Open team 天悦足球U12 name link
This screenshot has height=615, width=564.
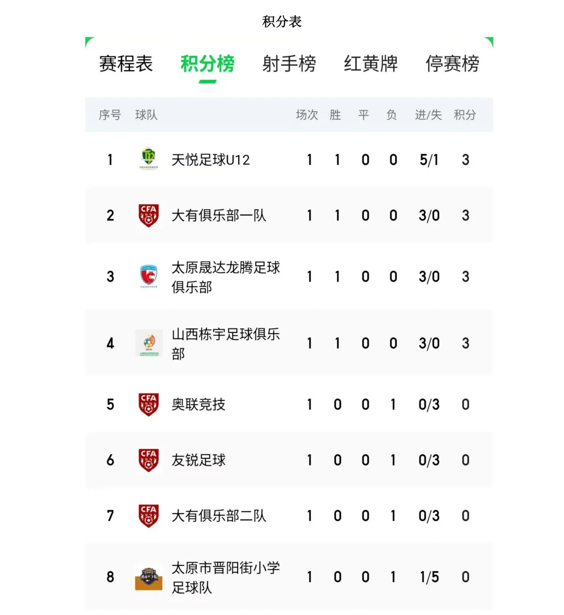[210, 160]
